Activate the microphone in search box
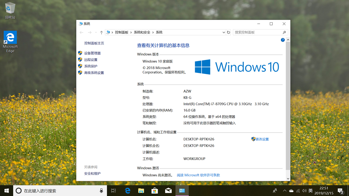The height and width of the screenshot is (196, 349). 101,191
